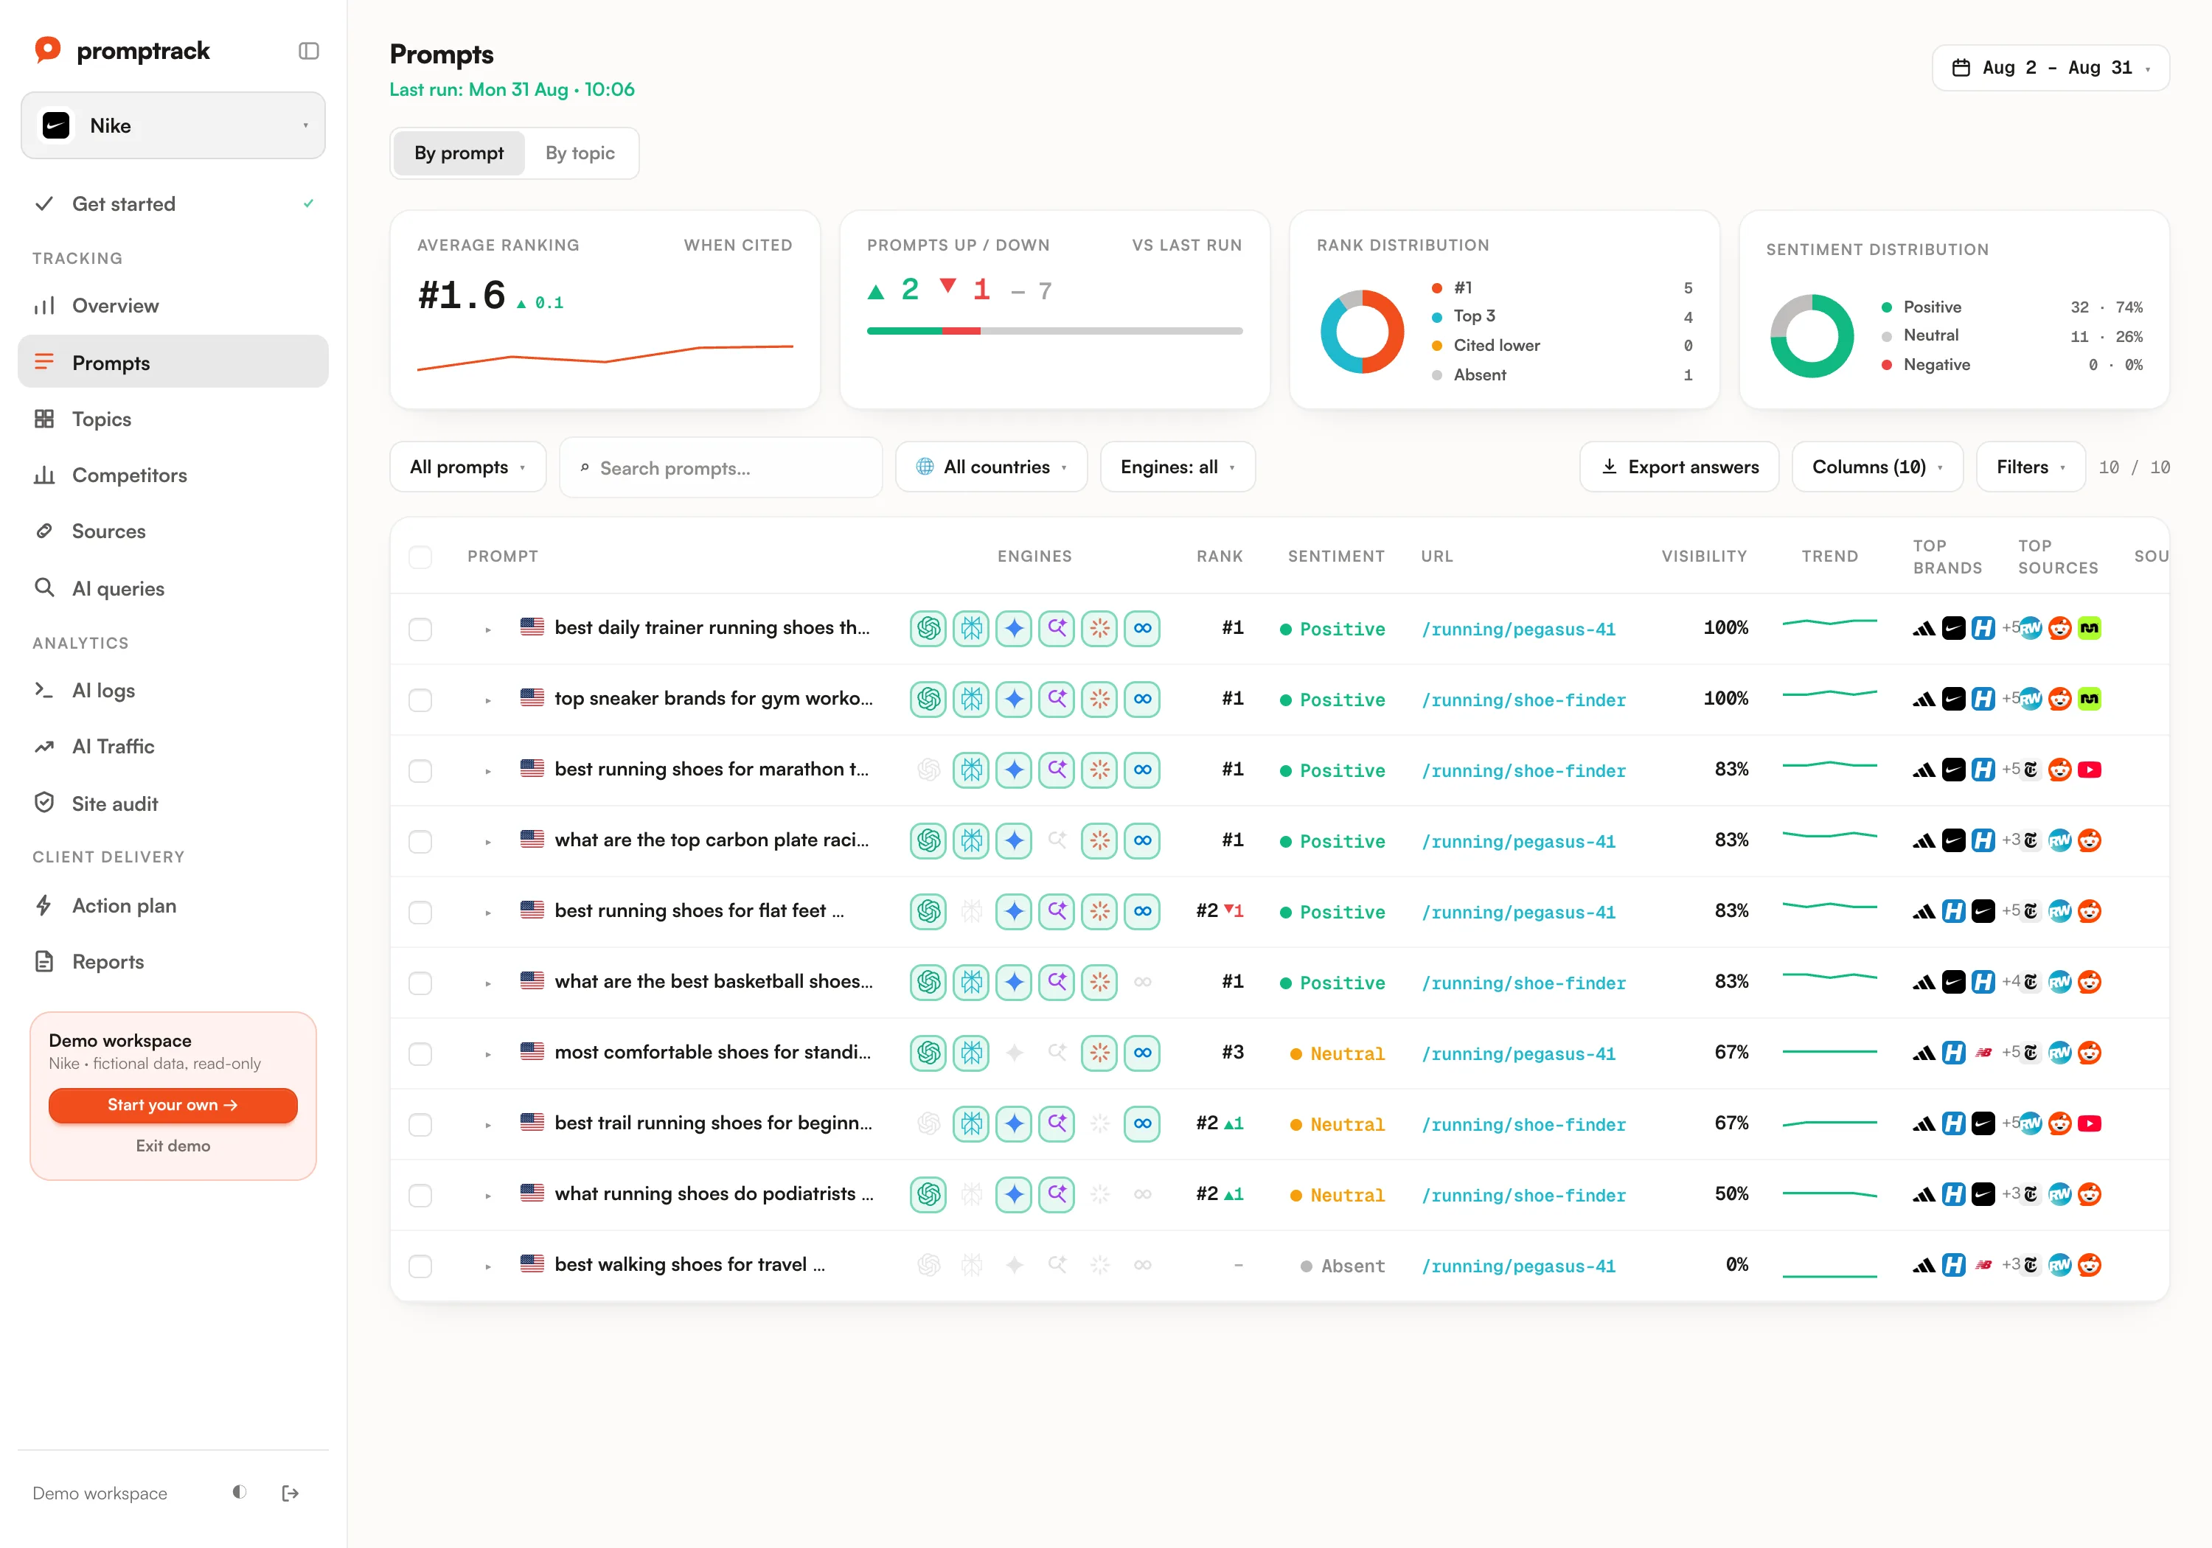Click Nike brand icon in gym workout row
Viewport: 2212px width, 1548px height.
tap(1954, 700)
